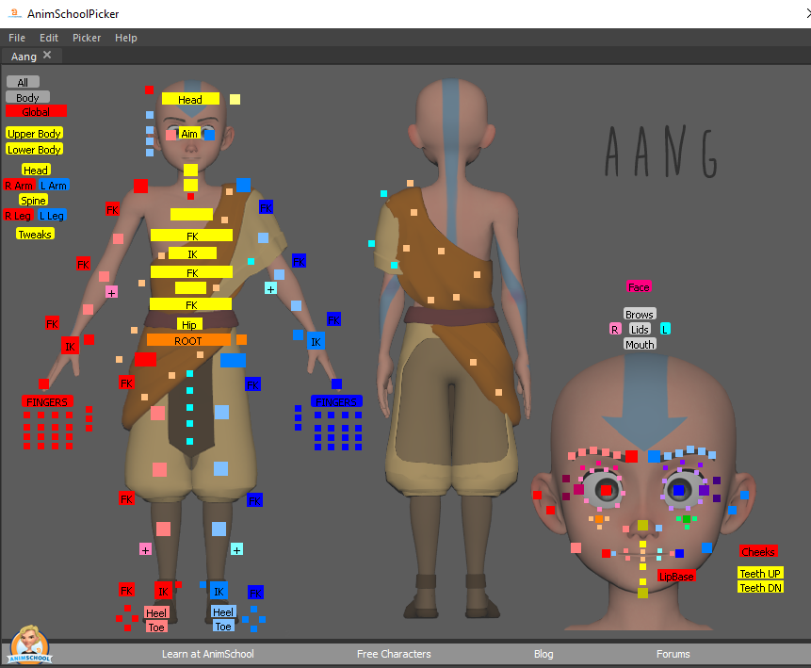
Task: Select the L Leg group button
Action: click(52, 215)
